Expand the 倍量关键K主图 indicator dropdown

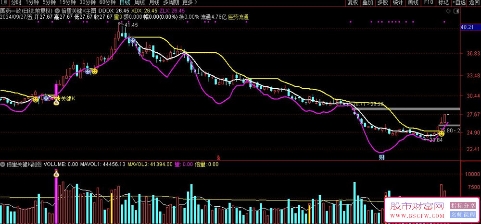[x=57, y=12]
